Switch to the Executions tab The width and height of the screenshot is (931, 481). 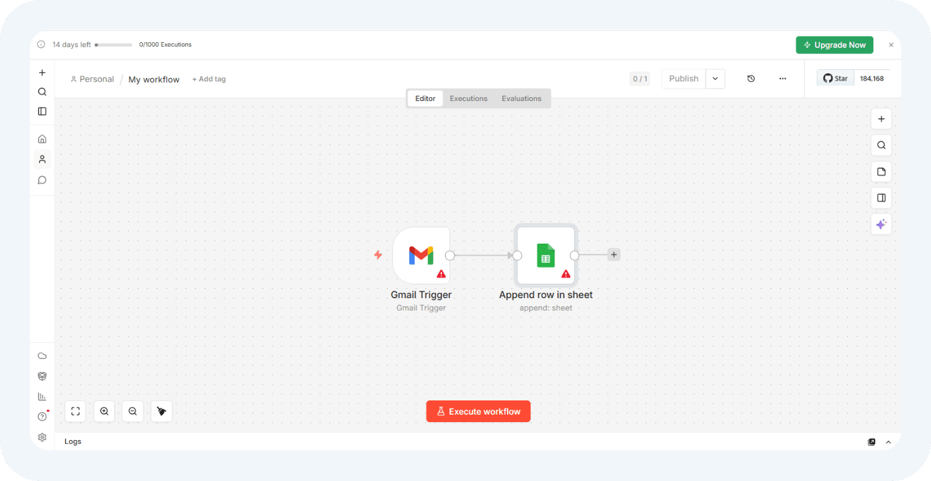coord(469,99)
